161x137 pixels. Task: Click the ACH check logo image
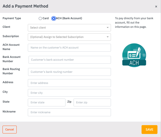134,55
